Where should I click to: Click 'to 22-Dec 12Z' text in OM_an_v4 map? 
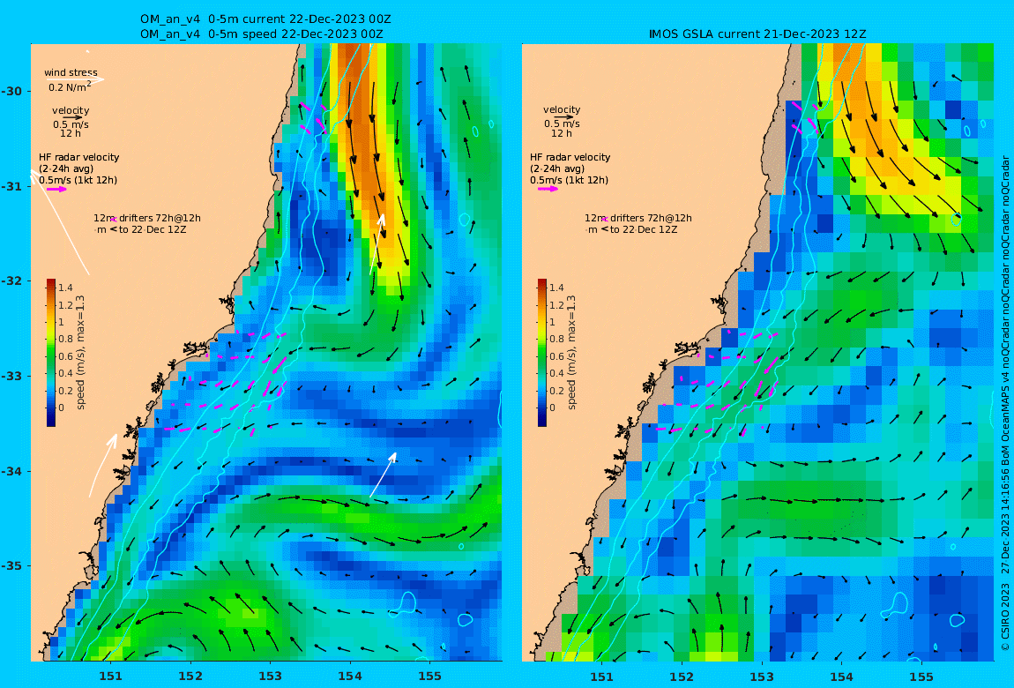pos(153,229)
